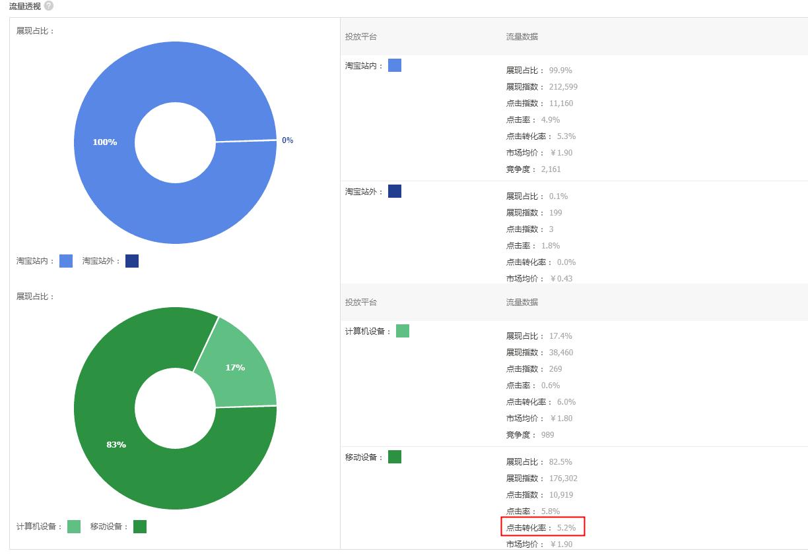Click the 100% segment of the blue donut

tap(104, 142)
